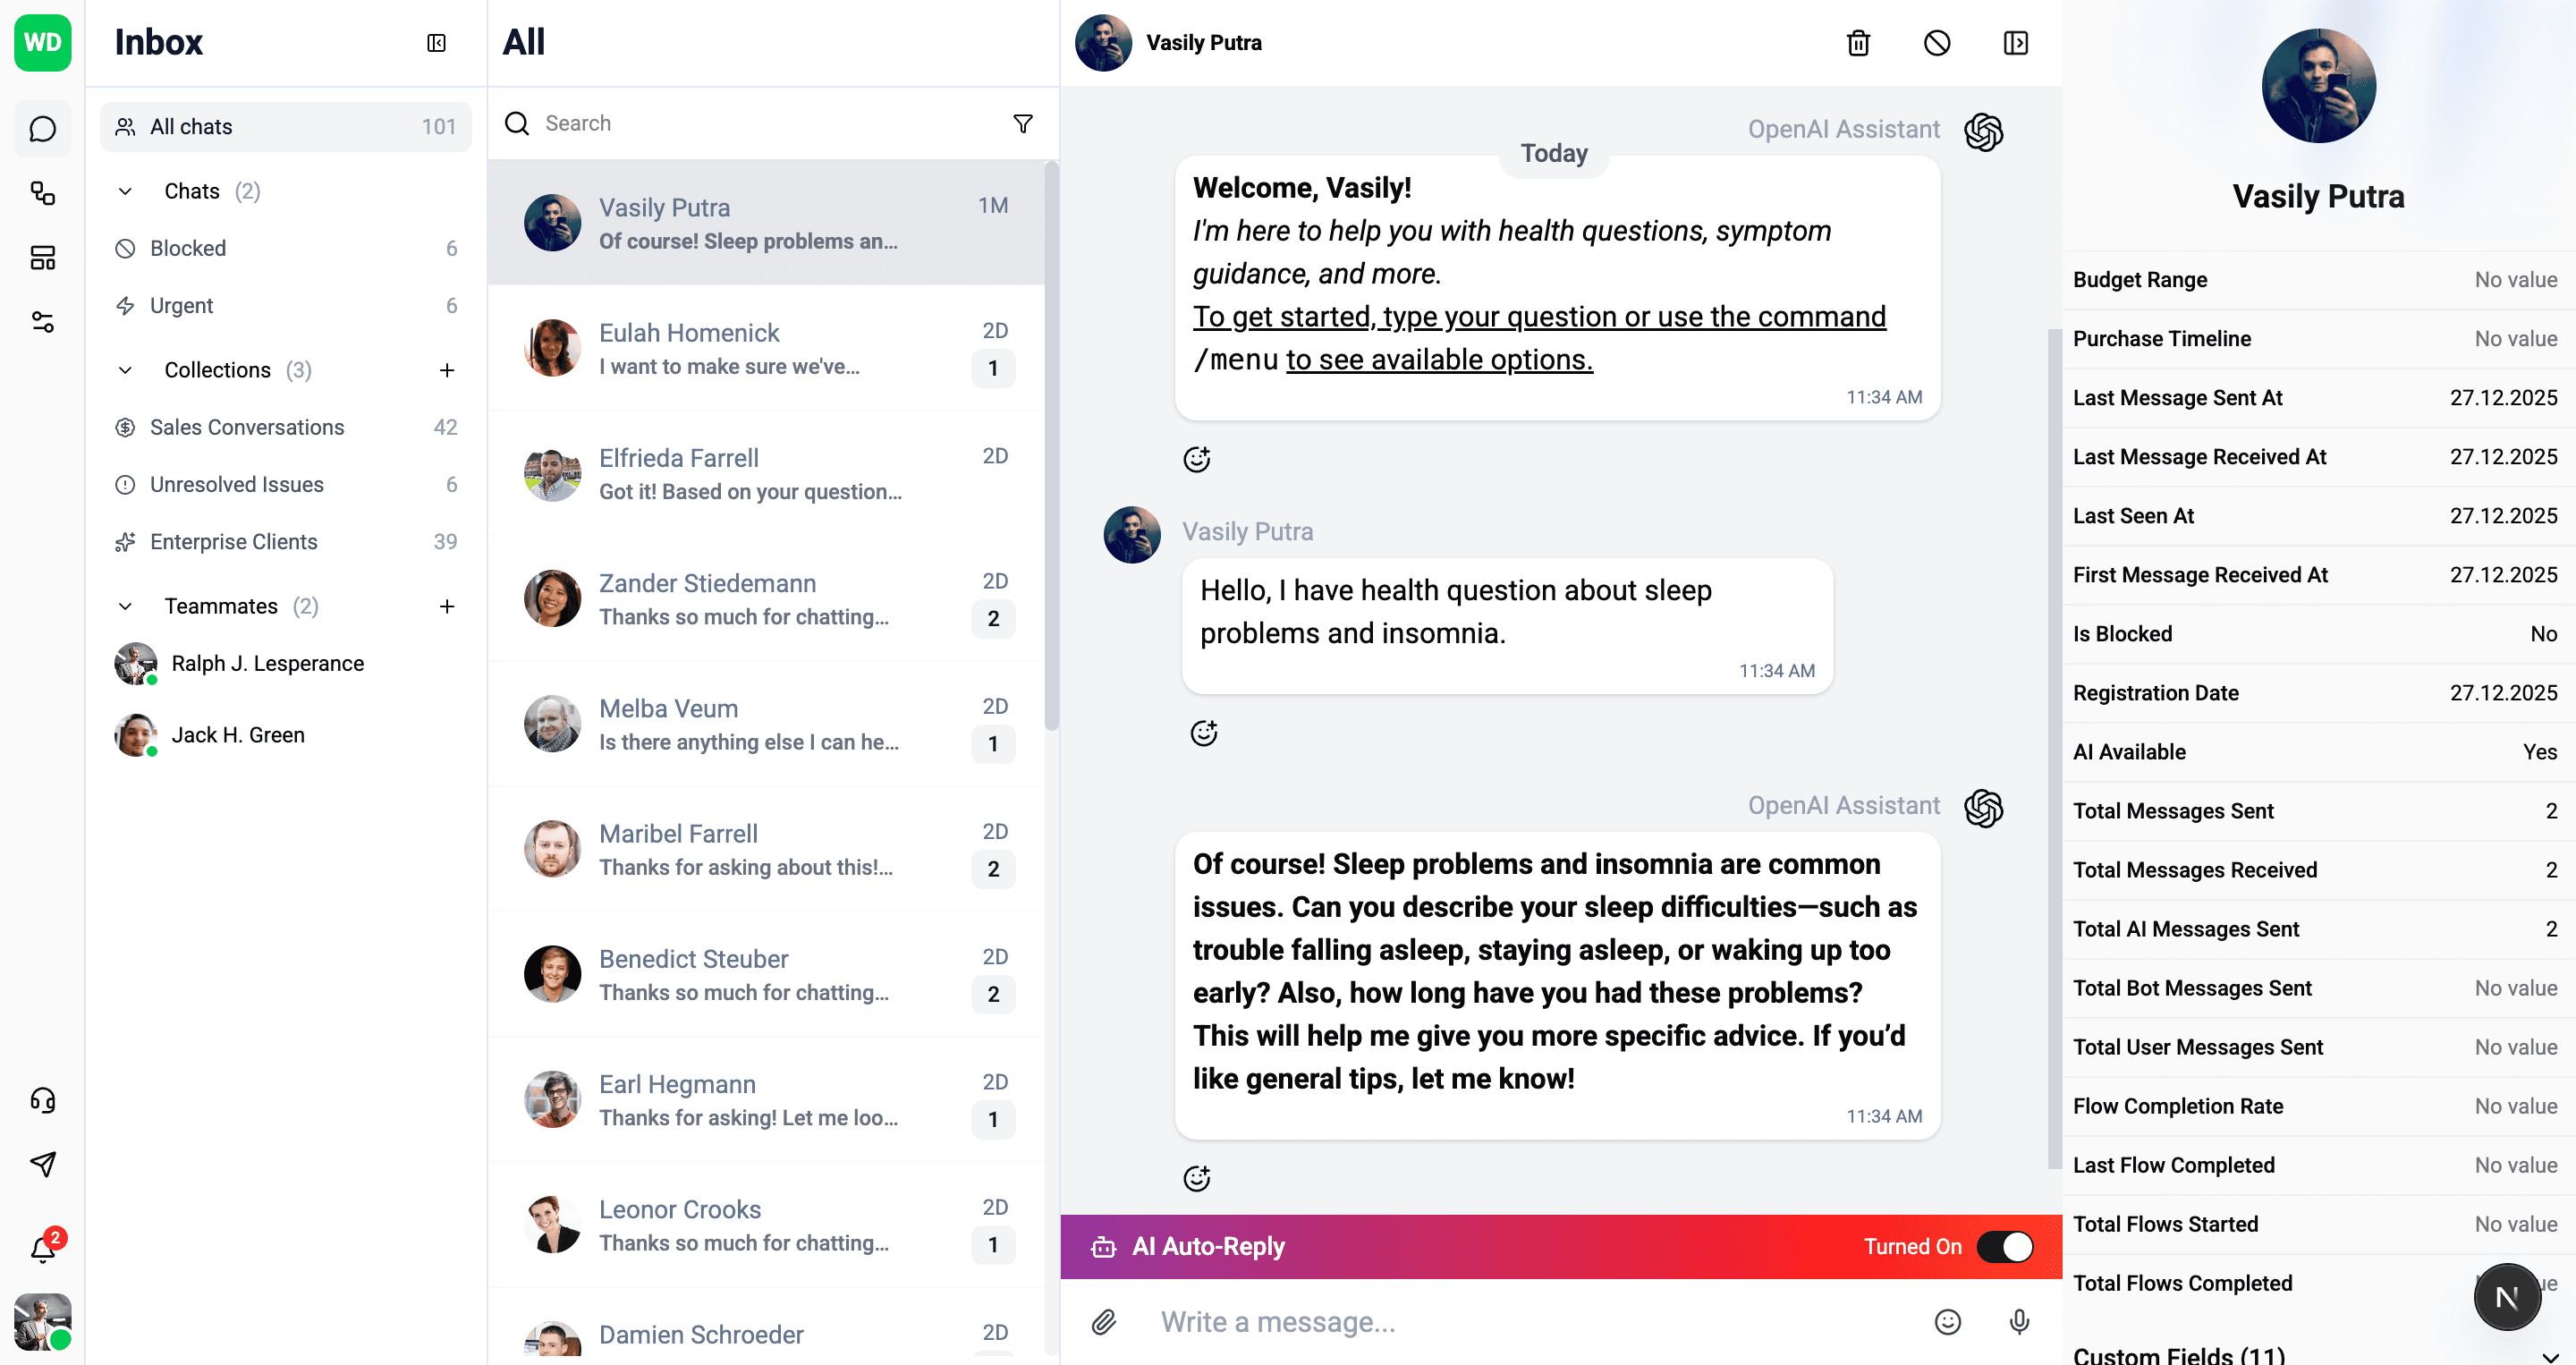The width and height of the screenshot is (2576, 1365).
Task: Delete chat using the trash icon
Action: point(1857,43)
